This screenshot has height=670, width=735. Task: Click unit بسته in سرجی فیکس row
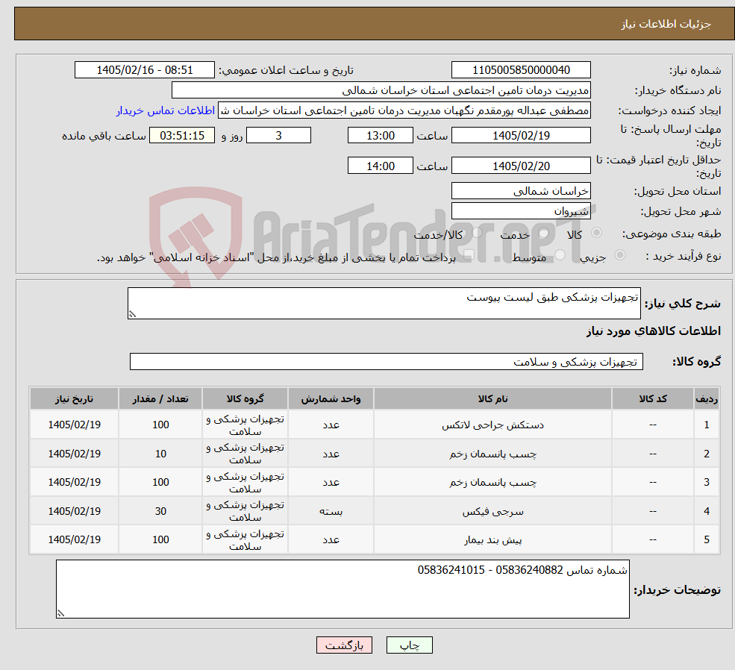(331, 511)
